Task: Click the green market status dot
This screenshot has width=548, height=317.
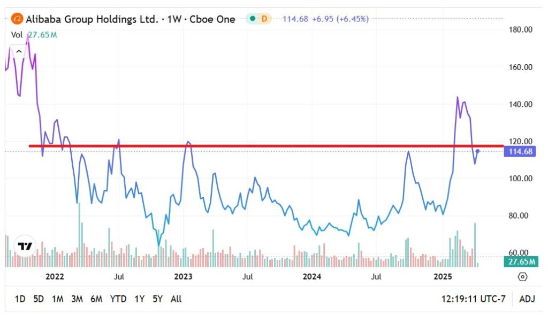Action: 252,19
